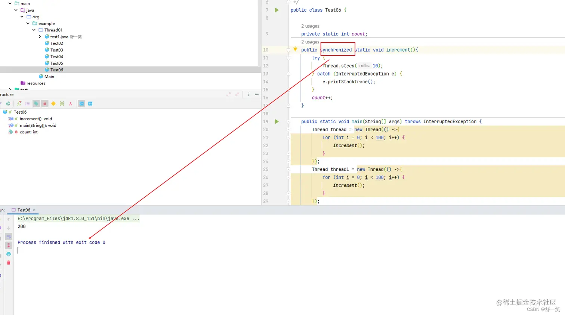This screenshot has width=565, height=315.
Task: Fold the increment() method on line 10
Action: (288, 50)
